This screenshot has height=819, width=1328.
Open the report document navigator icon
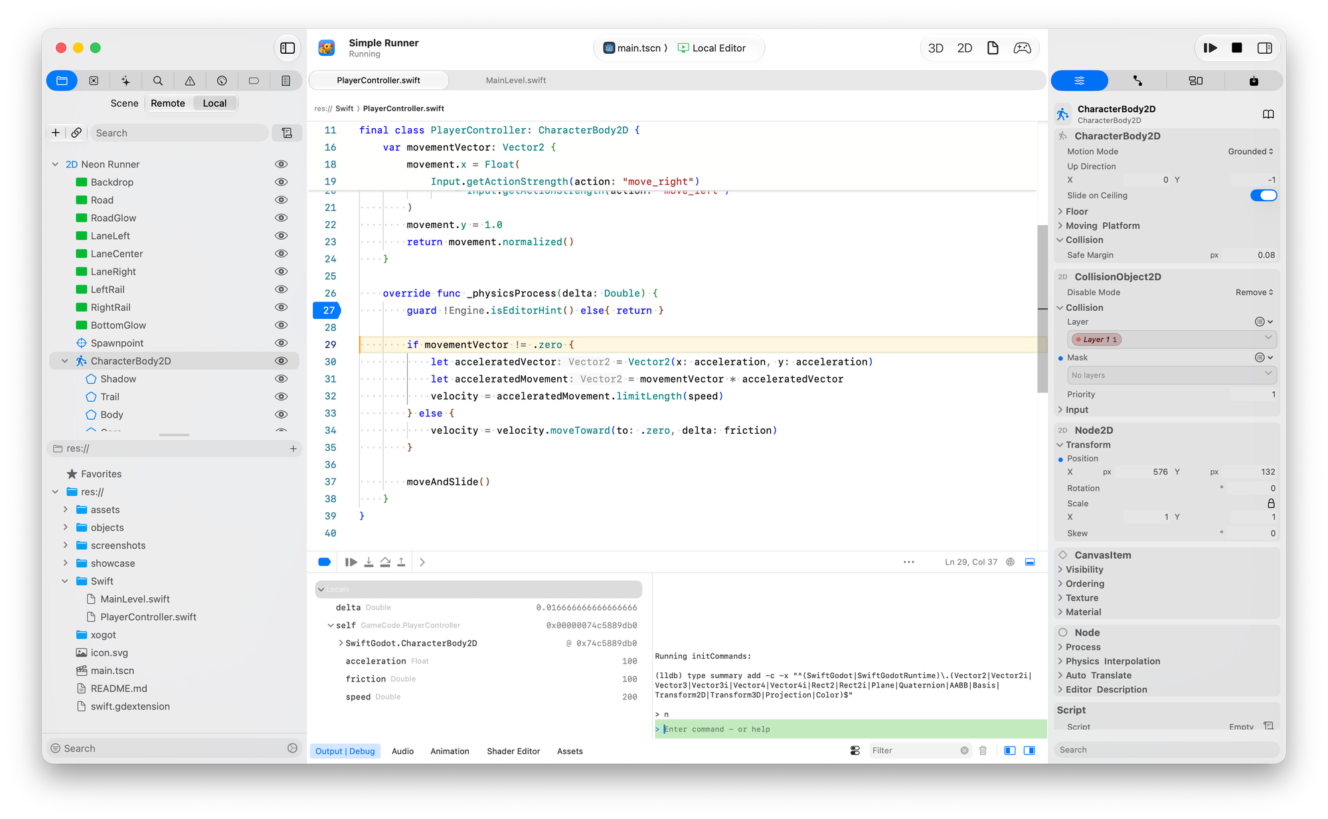click(x=286, y=80)
